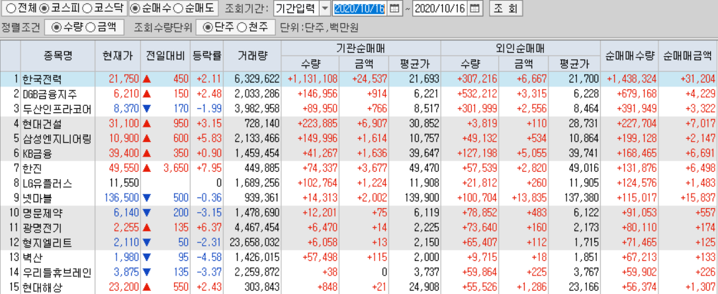Select the 두산인프라코어 stock row
This screenshot has height=294, width=718.
[359, 109]
